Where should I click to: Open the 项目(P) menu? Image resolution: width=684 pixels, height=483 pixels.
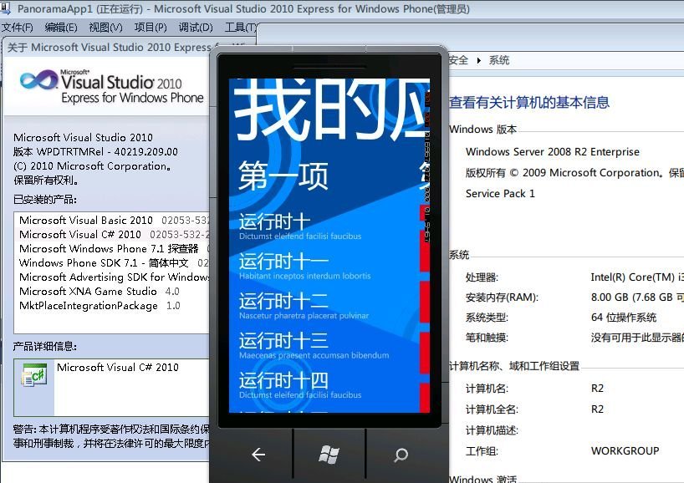pyautogui.click(x=151, y=28)
